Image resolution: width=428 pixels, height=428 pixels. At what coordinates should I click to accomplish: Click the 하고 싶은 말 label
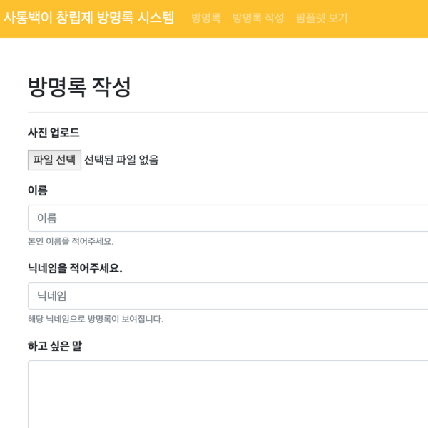(55, 346)
